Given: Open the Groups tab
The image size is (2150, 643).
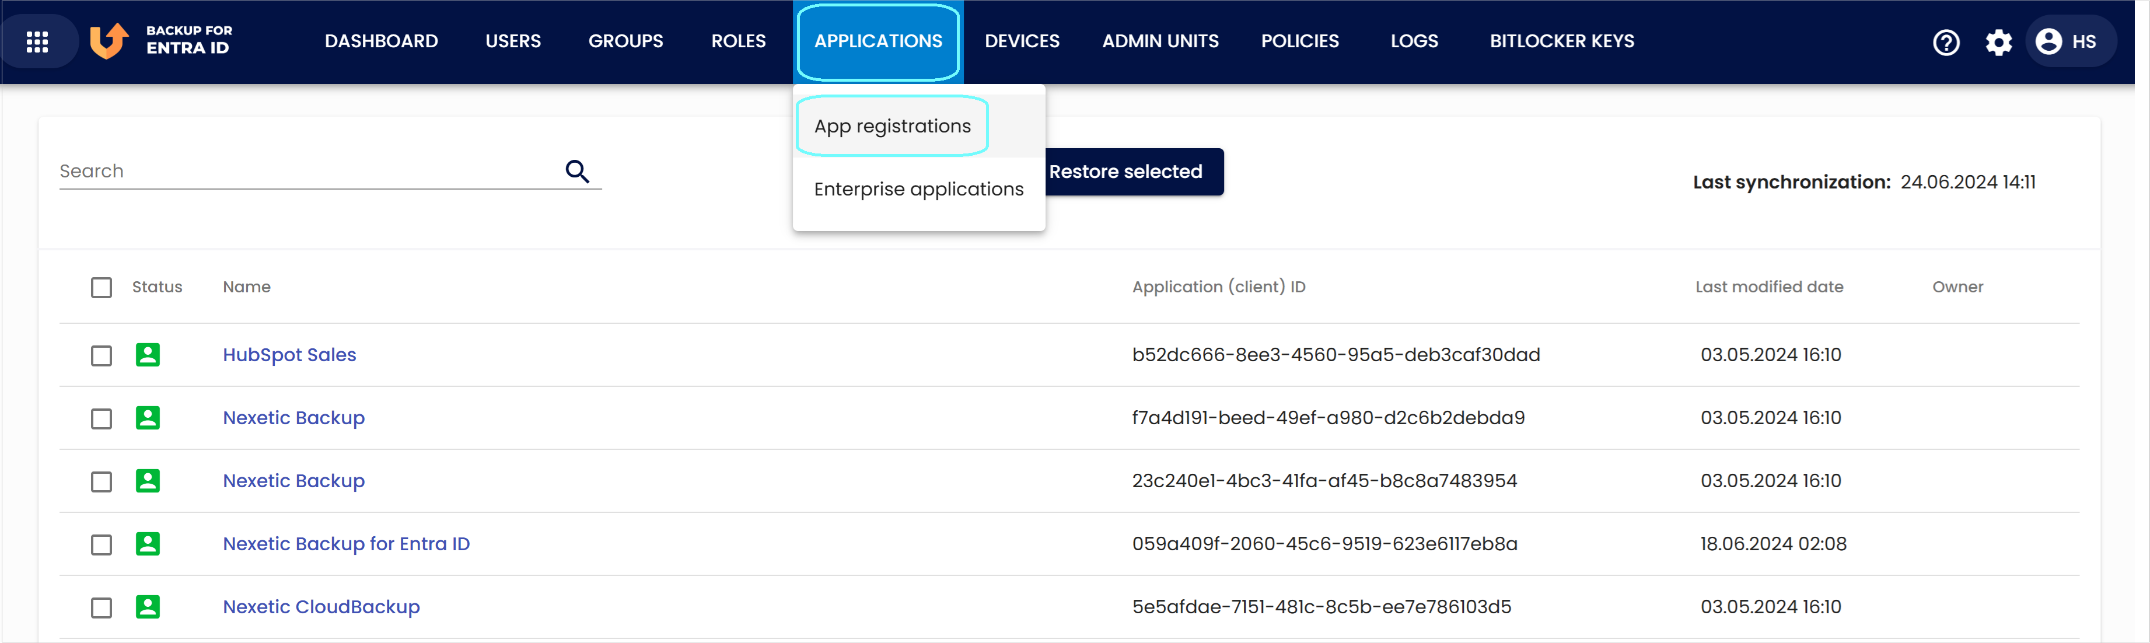Looking at the screenshot, I should (626, 41).
